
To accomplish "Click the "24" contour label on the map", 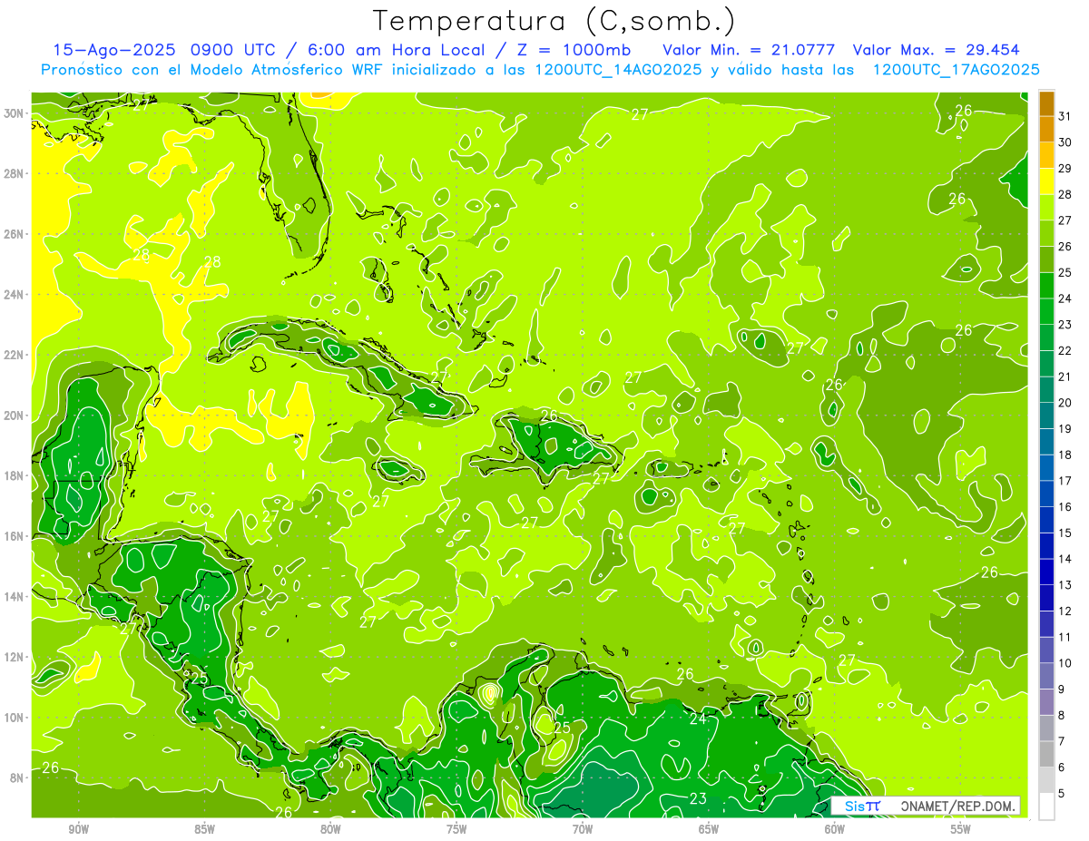I will [x=698, y=719].
